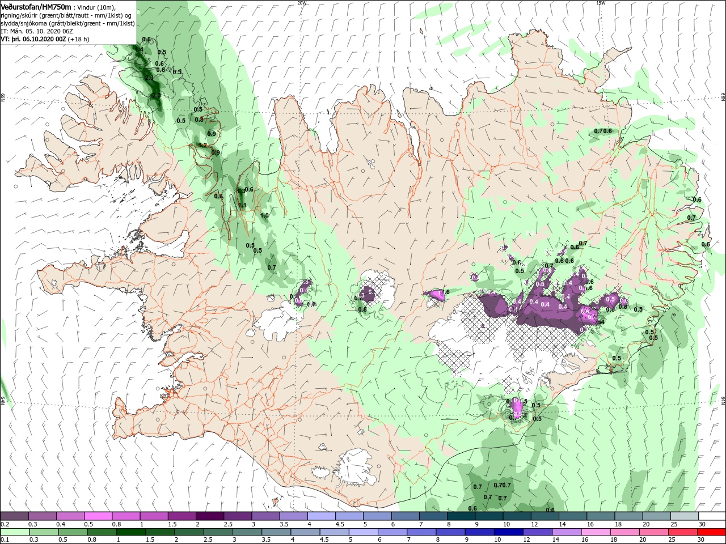
Task: Click the light grey swatch between 25 and 30
Action: pos(685,516)
